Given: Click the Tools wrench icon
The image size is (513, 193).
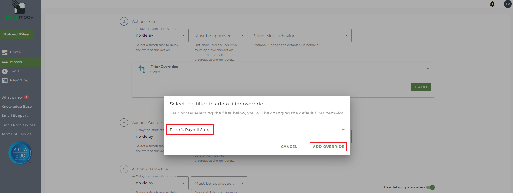Looking at the screenshot, I should point(5,71).
